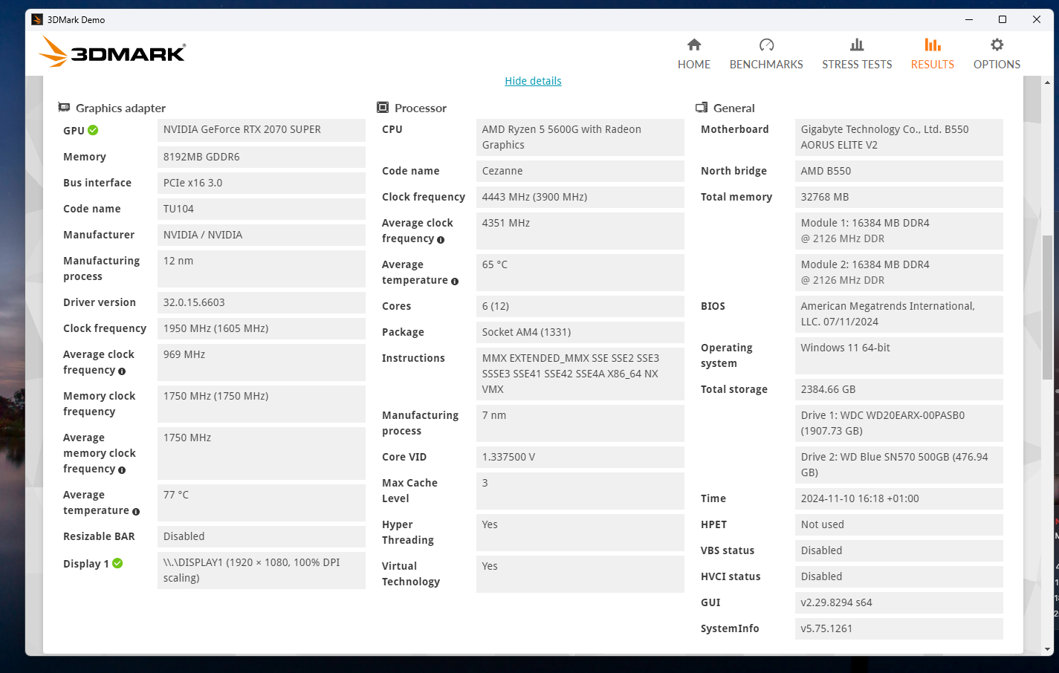The image size is (1059, 673).
Task: Select Drive 2 WD Blue SN570 entry
Action: click(899, 465)
